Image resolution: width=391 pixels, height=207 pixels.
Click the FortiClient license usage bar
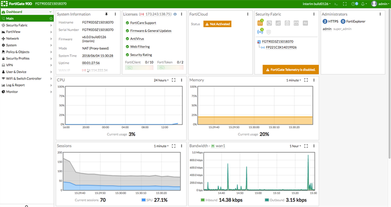click(139, 67)
